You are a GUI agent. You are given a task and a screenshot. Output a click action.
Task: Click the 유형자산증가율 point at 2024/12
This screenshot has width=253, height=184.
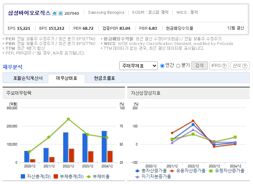point(235,137)
